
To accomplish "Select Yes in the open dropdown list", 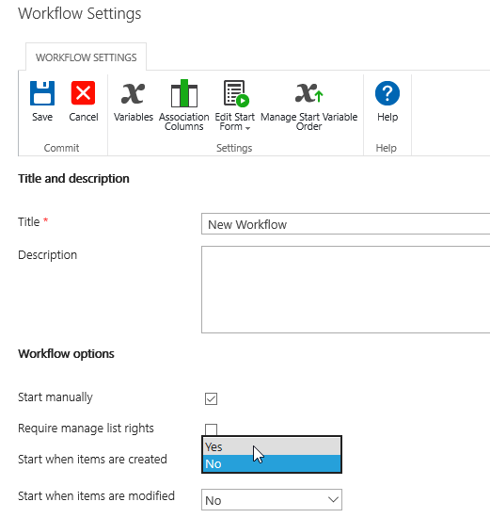I will click(272, 446).
